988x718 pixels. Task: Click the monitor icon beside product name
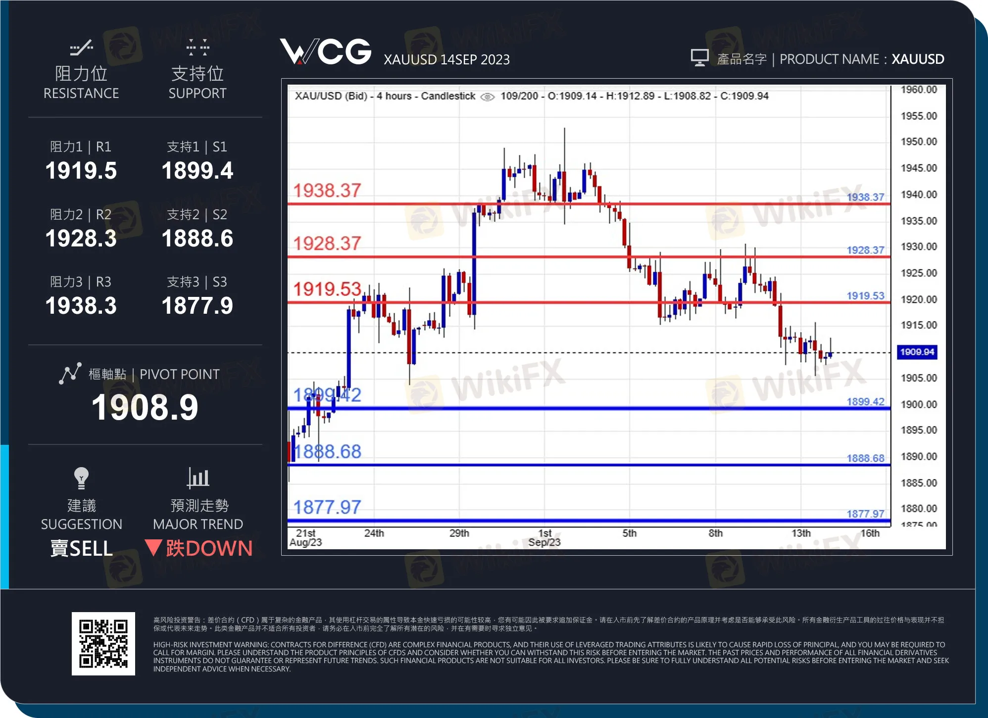[699, 58]
